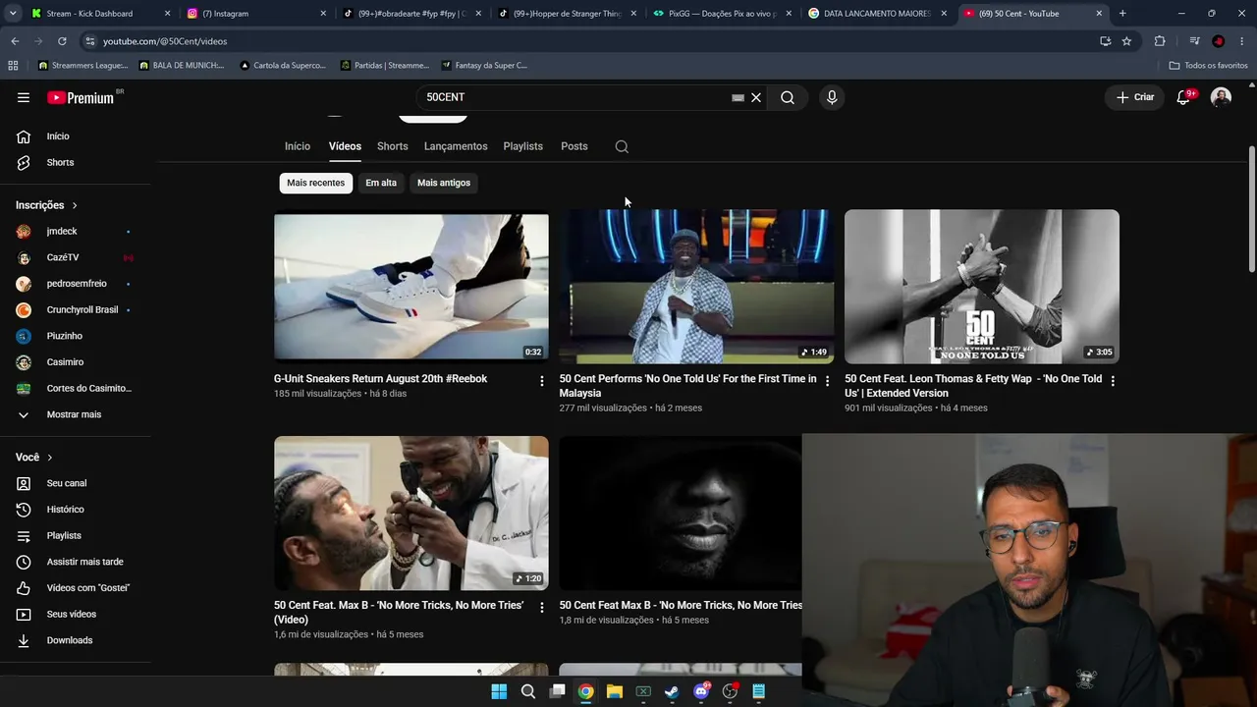
Task: Select the Em alta filter chip
Action: pos(381,183)
